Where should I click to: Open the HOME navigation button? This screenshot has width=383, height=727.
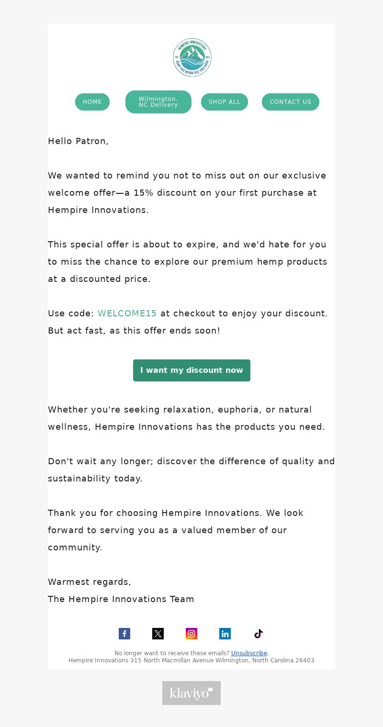point(92,102)
